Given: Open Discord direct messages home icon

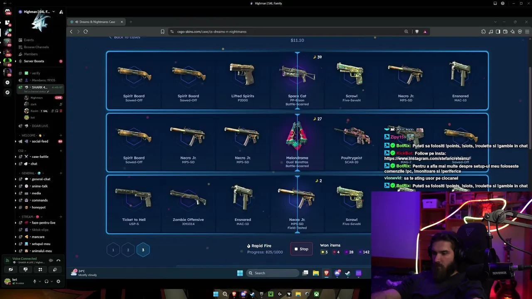Looking at the screenshot, I should click(x=7, y=12).
